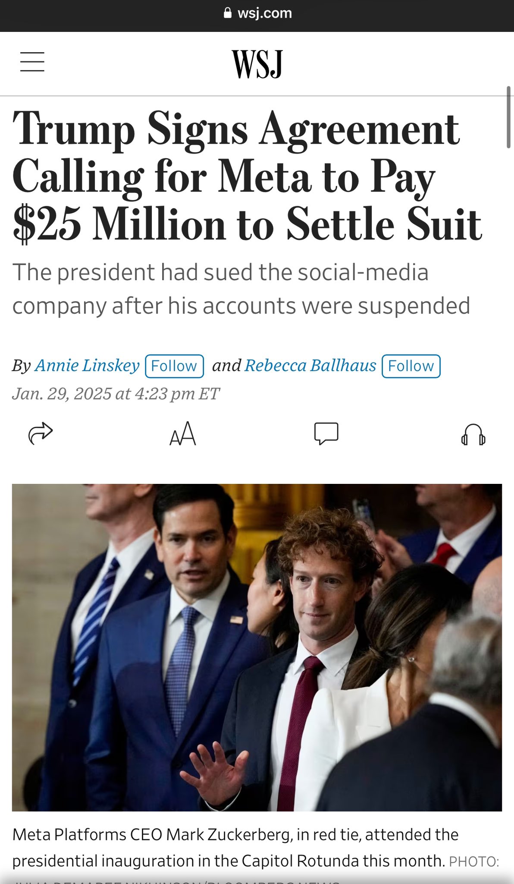Open the hamburger navigation menu
This screenshot has height=884, width=514.
pyautogui.click(x=32, y=62)
